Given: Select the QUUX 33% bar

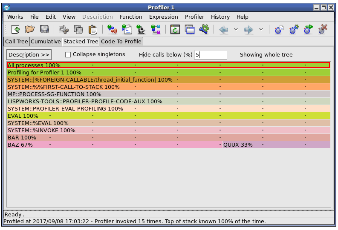Looking at the screenshot, I should [x=276, y=145].
